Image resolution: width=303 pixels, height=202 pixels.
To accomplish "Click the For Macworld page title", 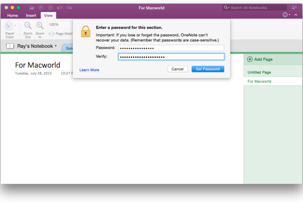I will [x=38, y=65].
